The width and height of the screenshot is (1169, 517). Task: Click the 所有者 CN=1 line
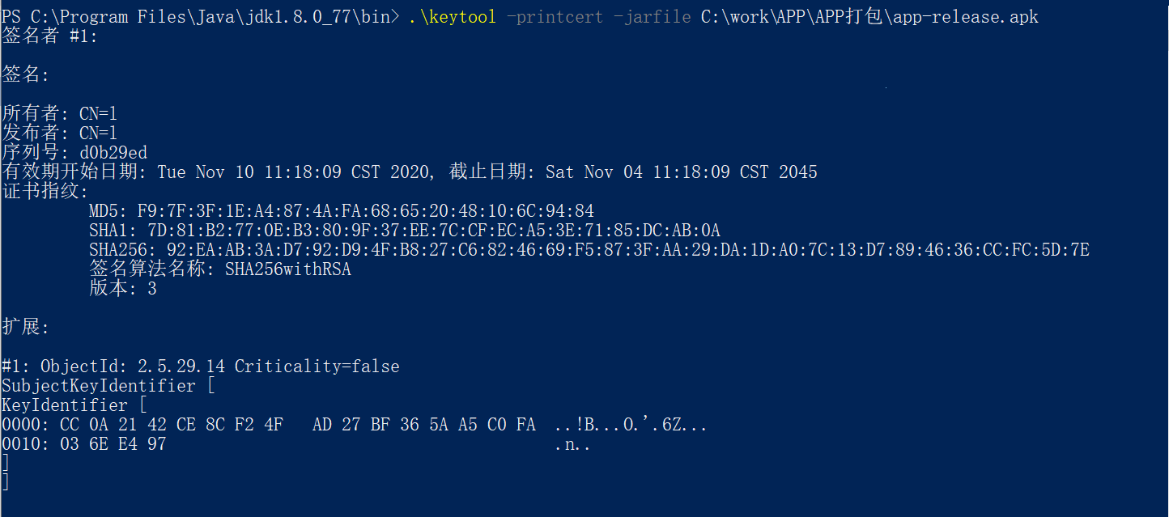coord(60,113)
